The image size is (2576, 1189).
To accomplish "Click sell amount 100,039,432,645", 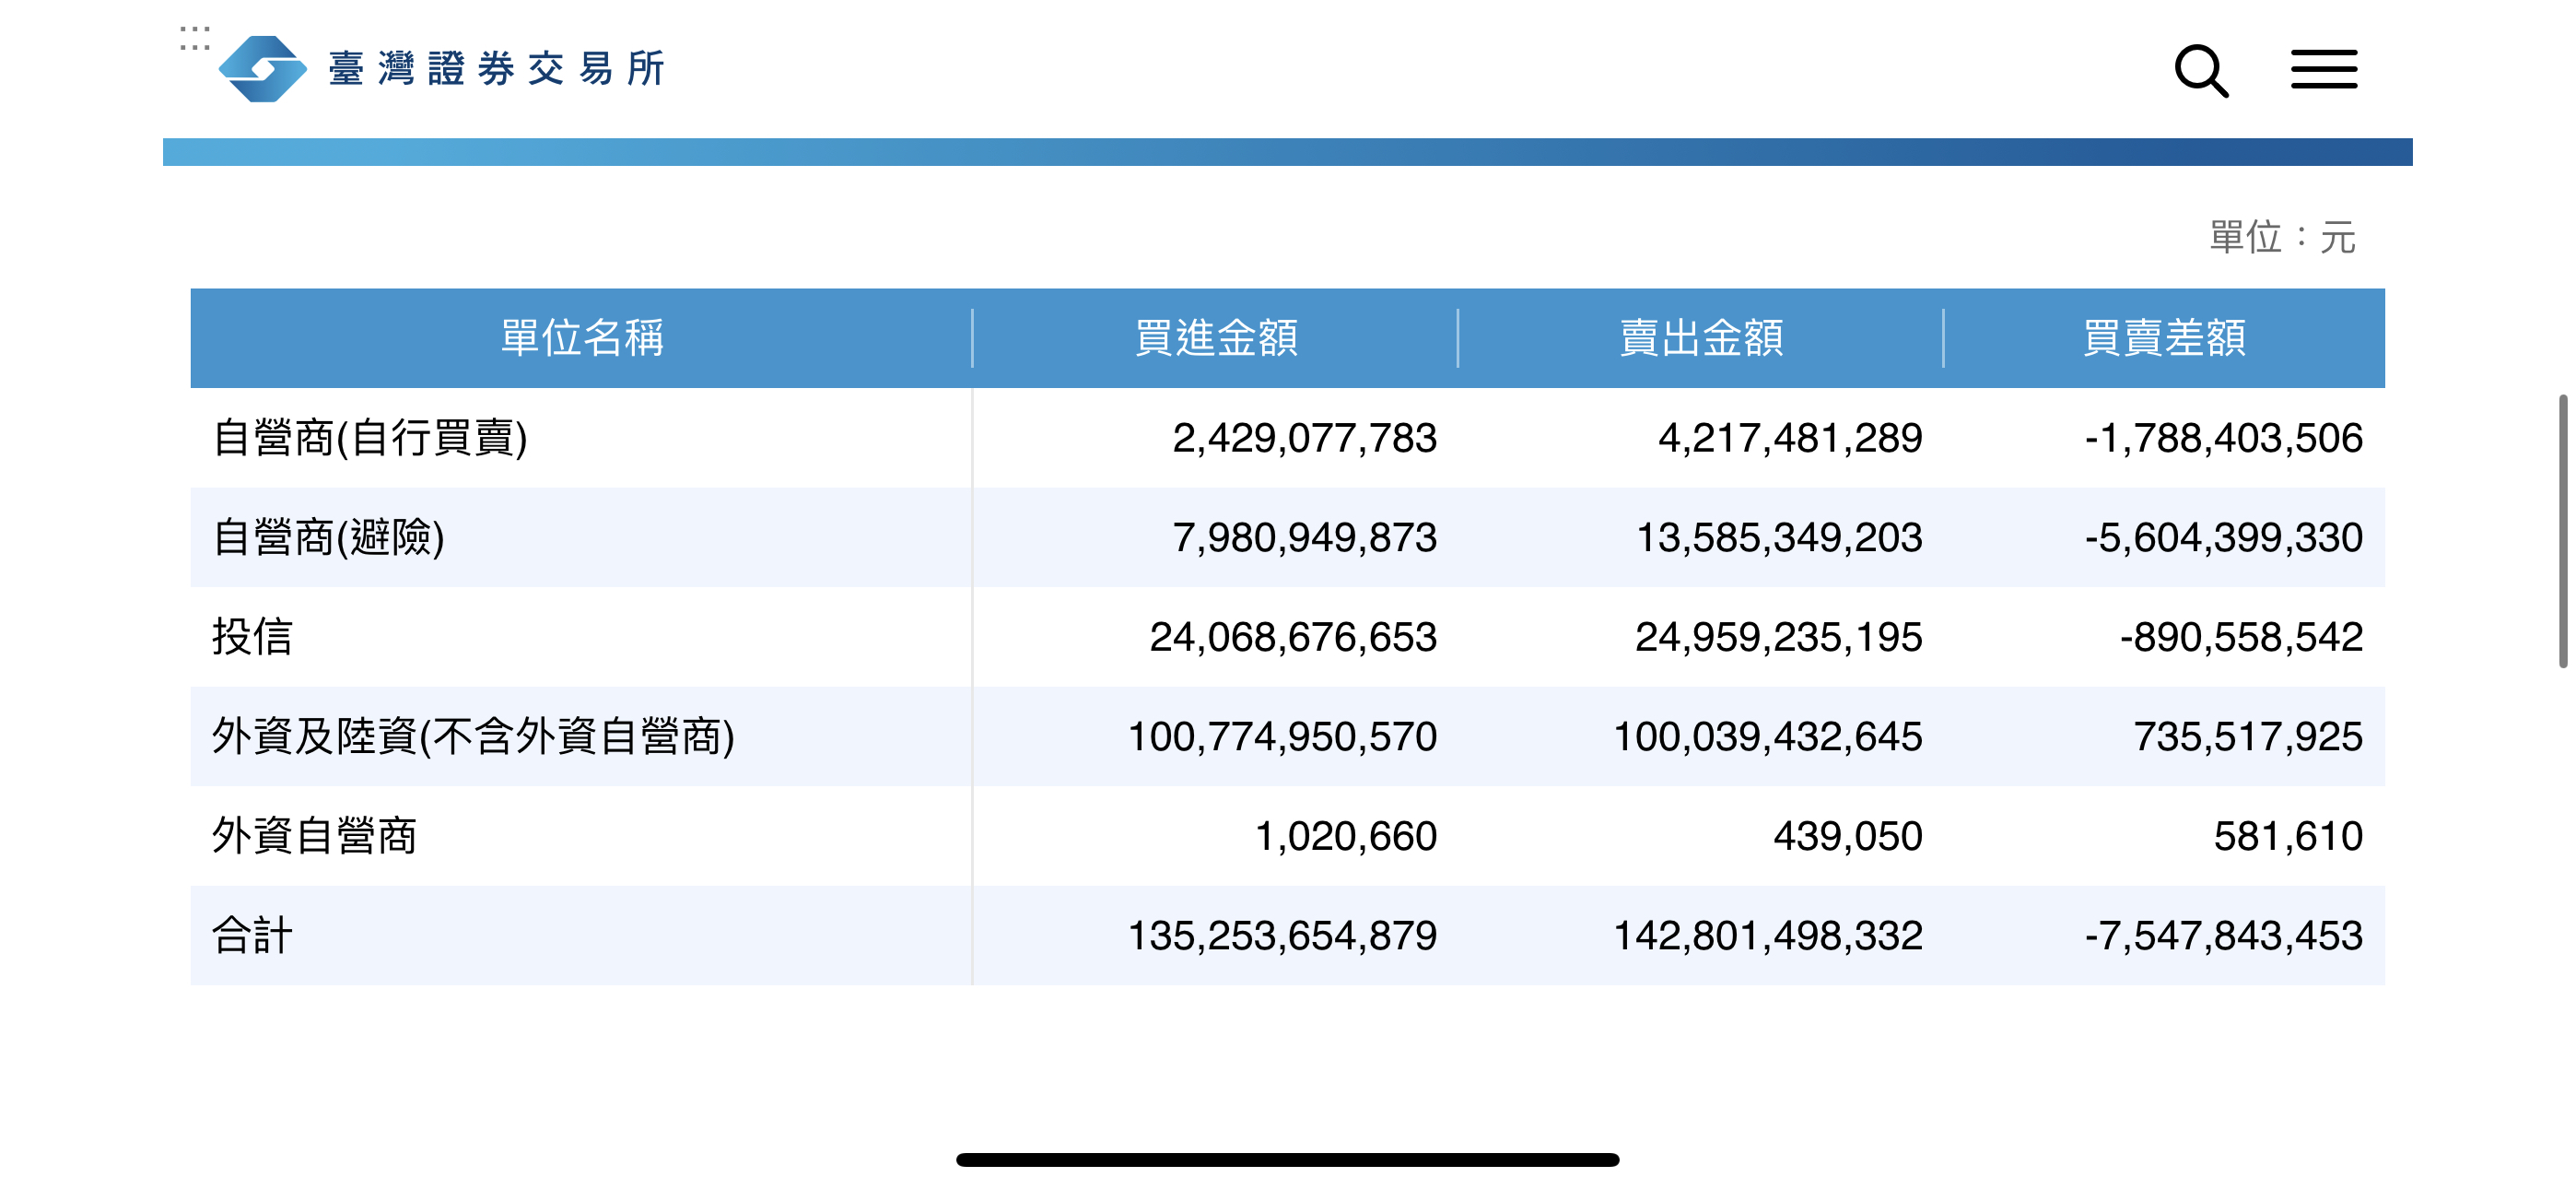I will [1768, 736].
